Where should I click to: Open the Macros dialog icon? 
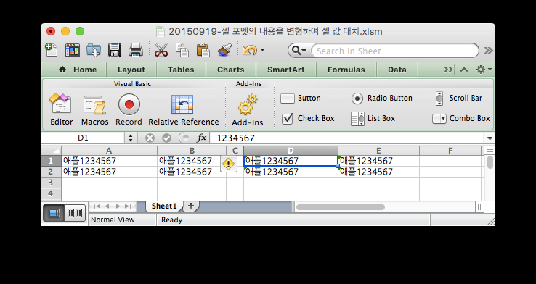point(94,104)
